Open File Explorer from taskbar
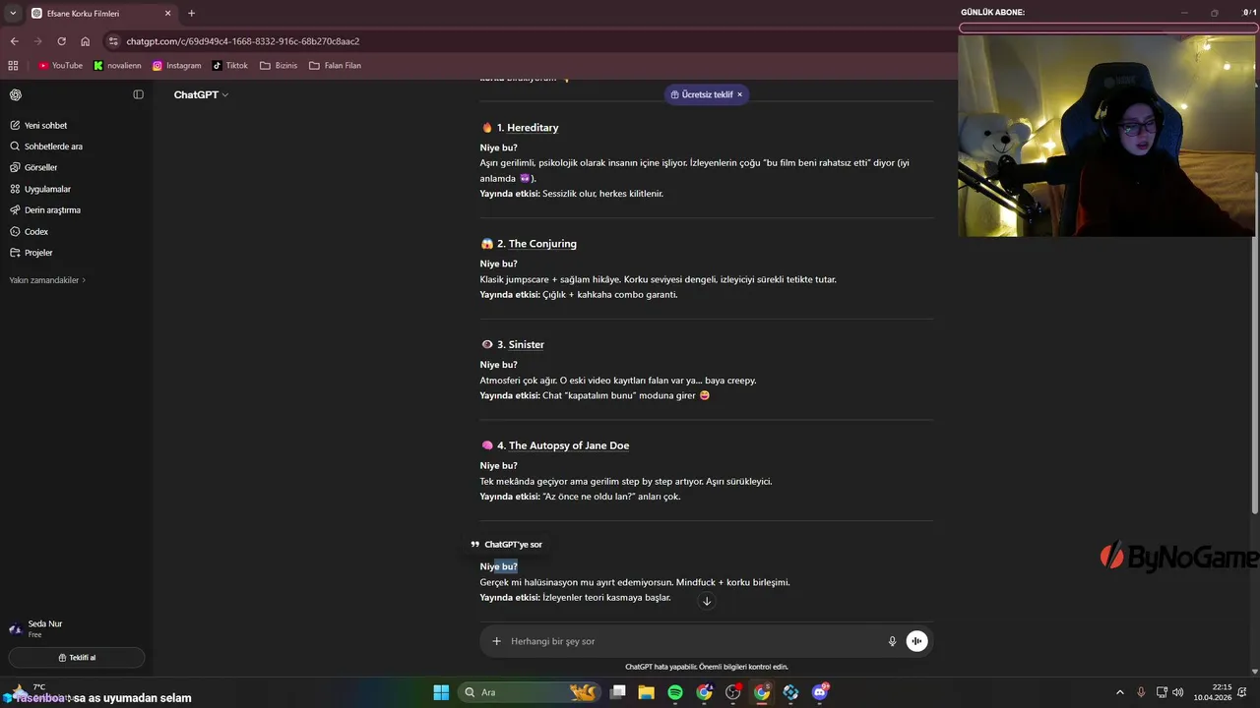The height and width of the screenshot is (708, 1260). [647, 692]
